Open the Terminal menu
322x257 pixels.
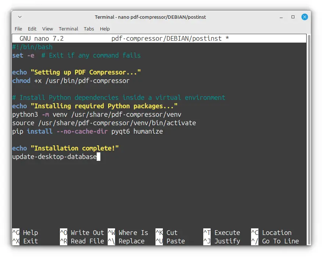pyautogui.click(x=68, y=29)
